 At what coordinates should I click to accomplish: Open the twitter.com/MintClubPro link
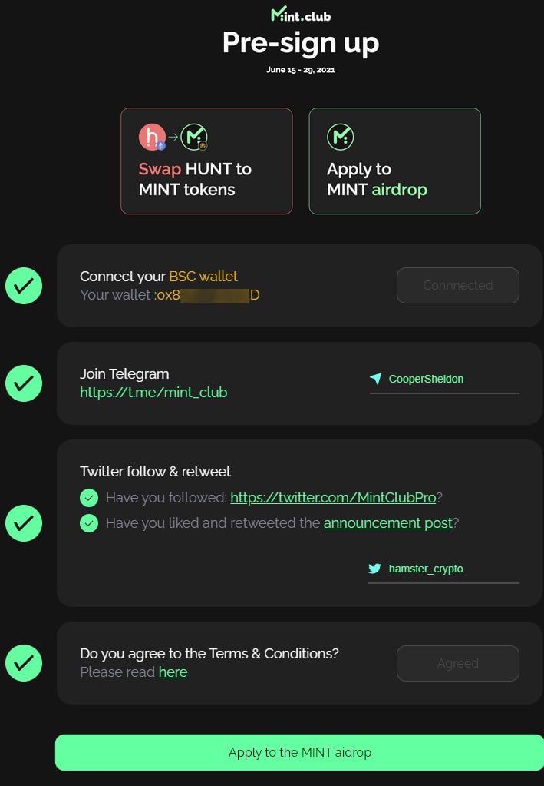(x=333, y=498)
